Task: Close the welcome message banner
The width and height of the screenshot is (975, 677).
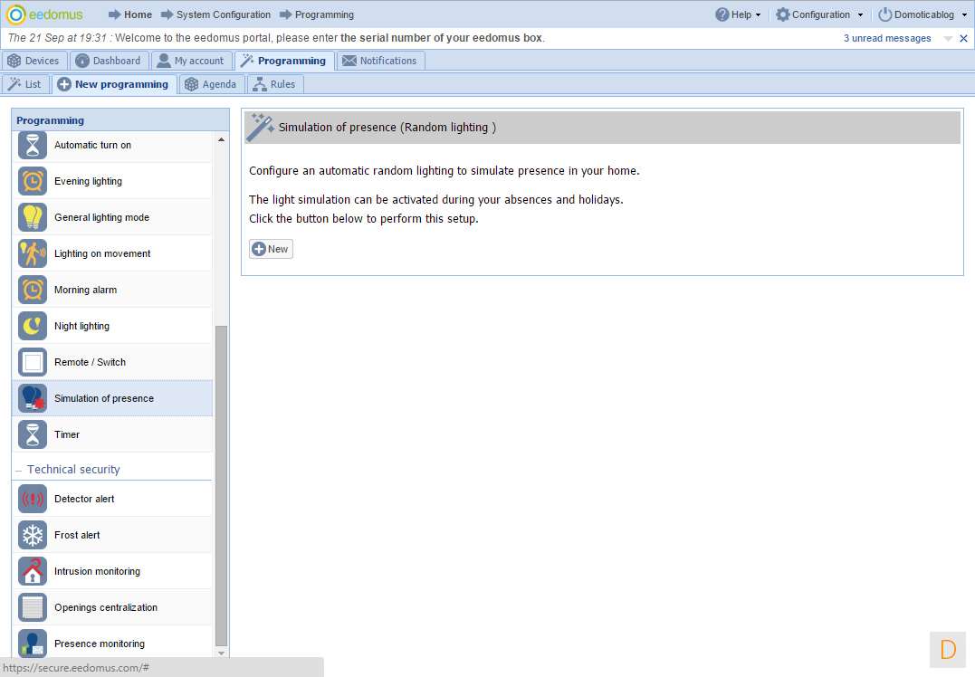Action: coord(963,39)
